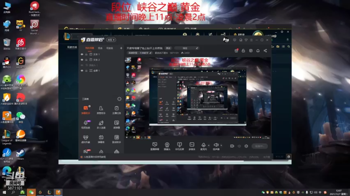Toggle visibility eye of 文本 2 source
The width and height of the screenshot is (350, 196).
(x=82, y=60)
